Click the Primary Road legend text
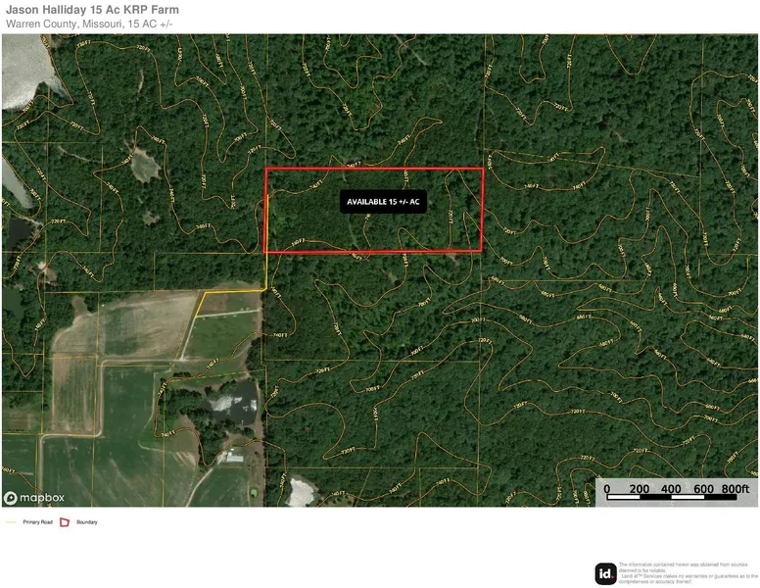Image resolution: width=760 pixels, height=588 pixels. pyautogui.click(x=37, y=522)
